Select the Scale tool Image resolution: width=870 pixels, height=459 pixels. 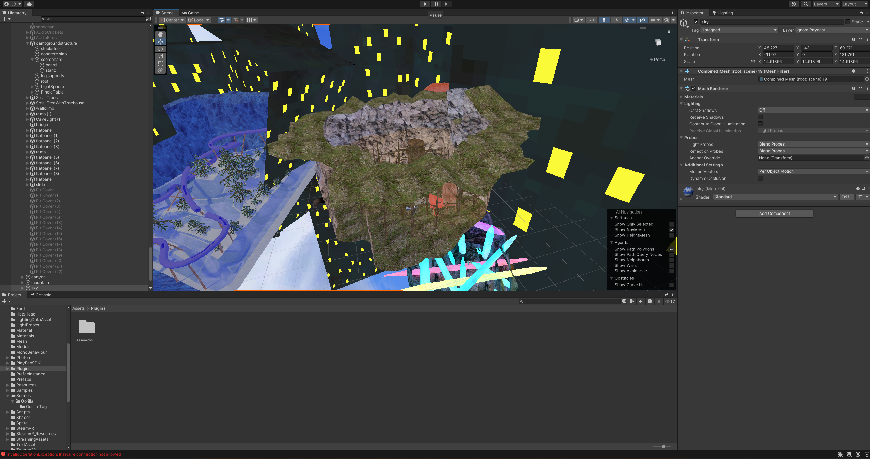click(160, 56)
